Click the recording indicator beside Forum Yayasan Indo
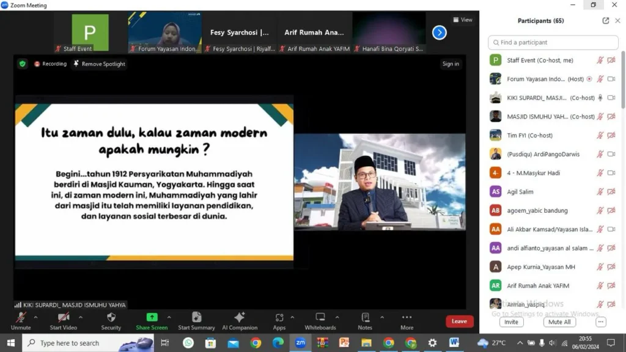 (589, 79)
